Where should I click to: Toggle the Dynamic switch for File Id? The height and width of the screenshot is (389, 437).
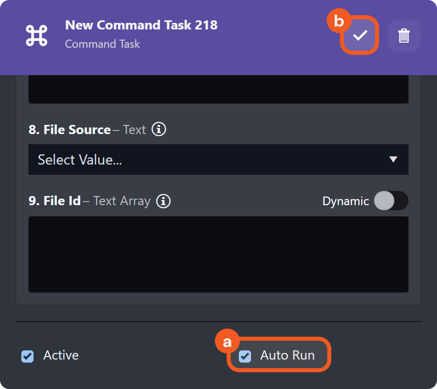pyautogui.click(x=391, y=201)
